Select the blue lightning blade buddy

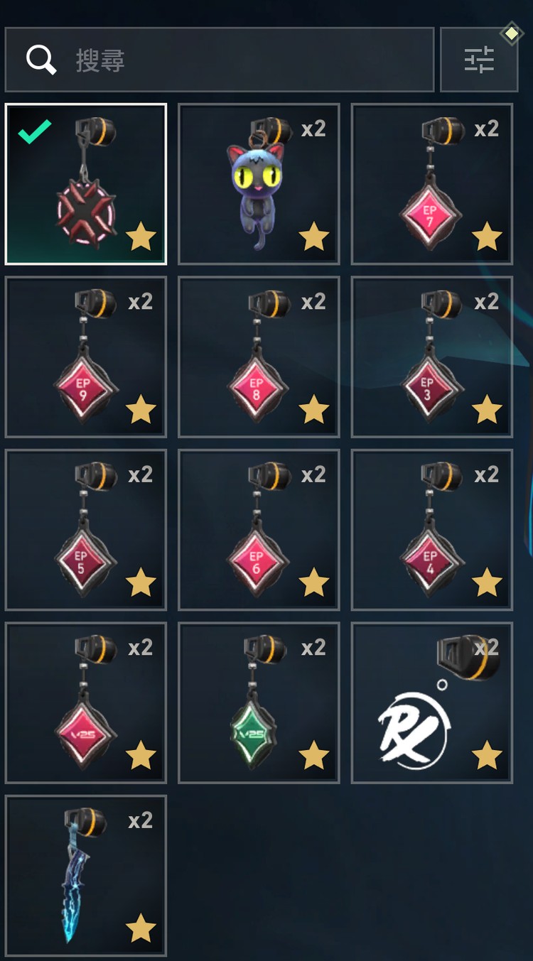[86, 876]
